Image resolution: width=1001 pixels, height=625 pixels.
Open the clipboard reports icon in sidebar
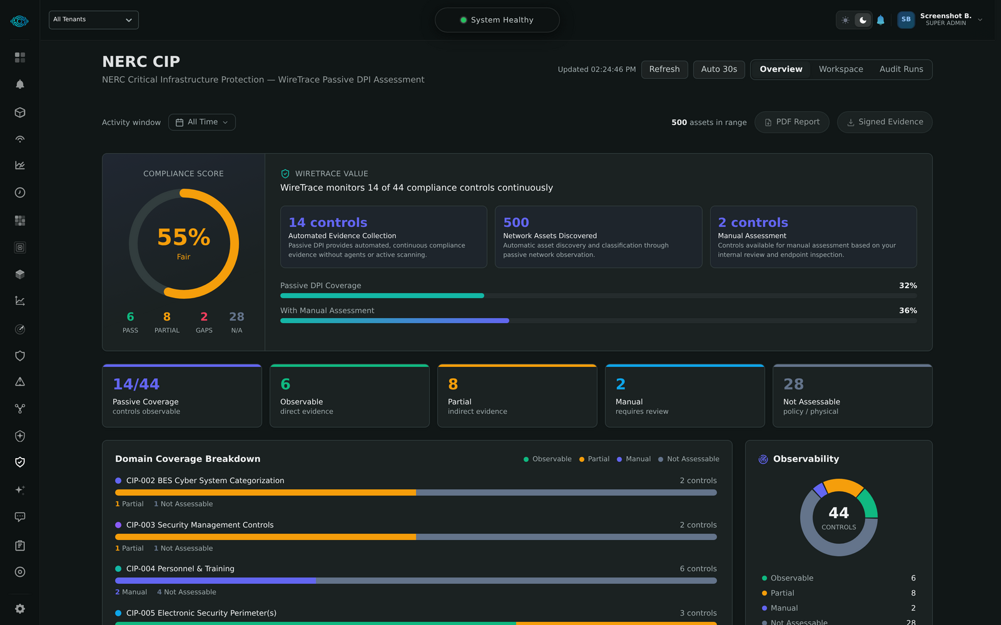(20, 546)
